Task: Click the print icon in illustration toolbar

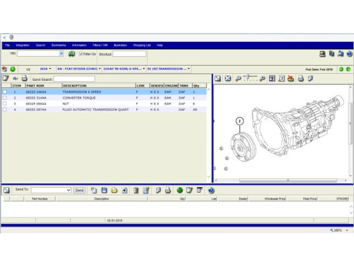Action: (300, 79)
